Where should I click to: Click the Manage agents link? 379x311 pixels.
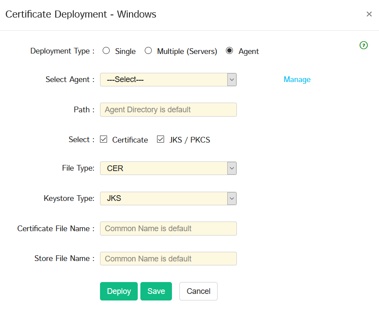click(297, 79)
